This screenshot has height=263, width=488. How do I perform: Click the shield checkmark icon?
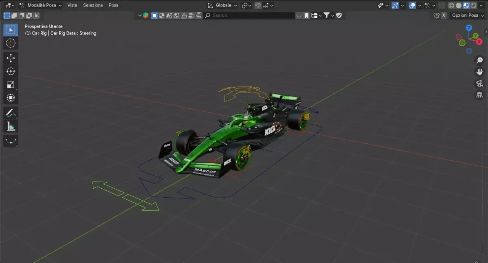339,15
